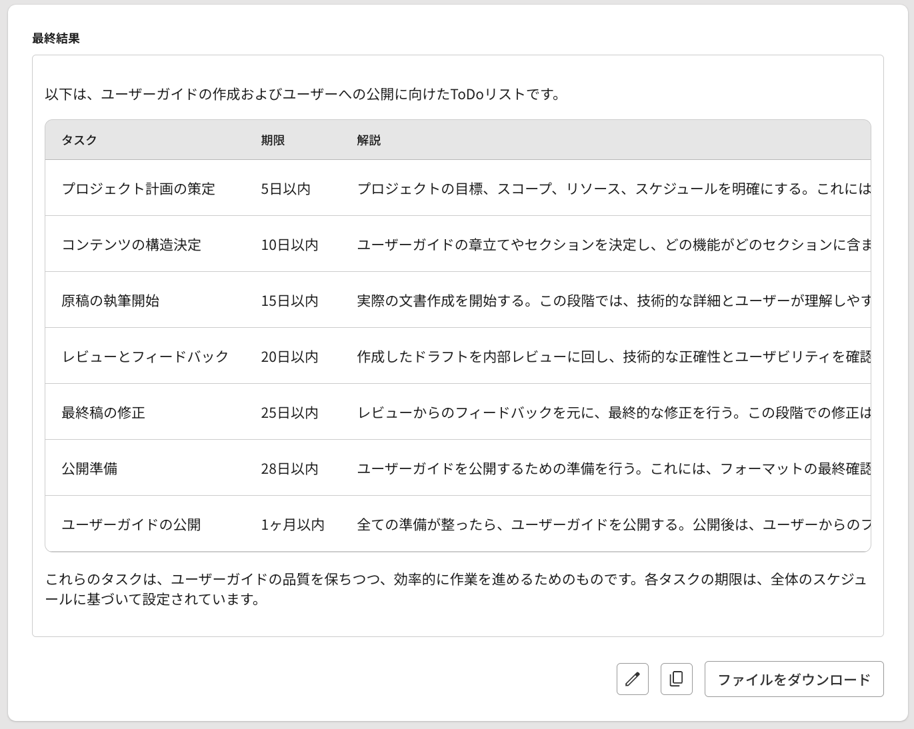Select the コンテンツの構造決定 task cell
914x729 pixels.
click(131, 245)
